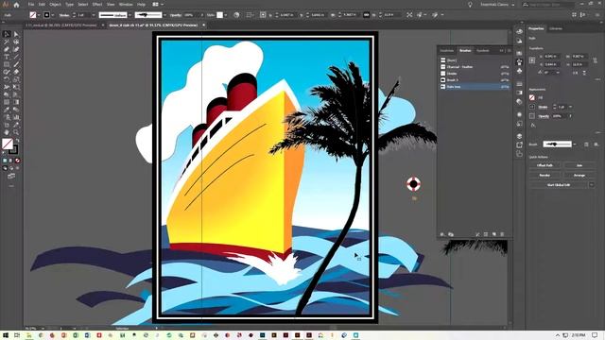Click the Join quick action button
The width and height of the screenshot is (605, 340).
pos(579,165)
